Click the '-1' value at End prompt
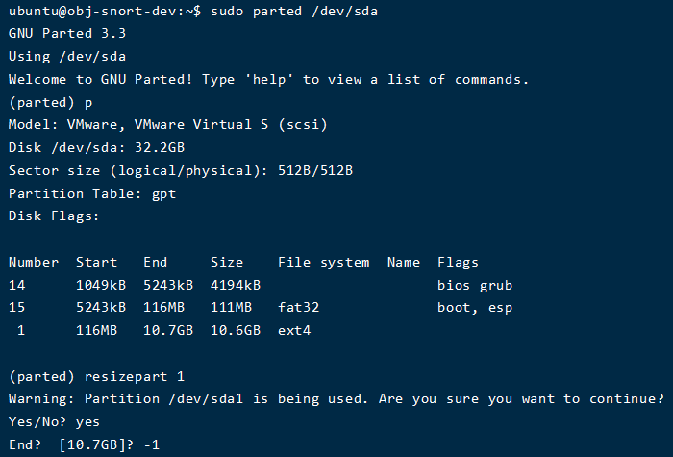Screen dimensions: 673x457 tap(152, 444)
